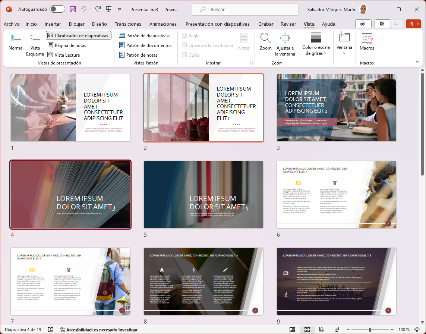426x334 pixels.
Task: Open the Normal view from ribbon
Action: pos(16,42)
